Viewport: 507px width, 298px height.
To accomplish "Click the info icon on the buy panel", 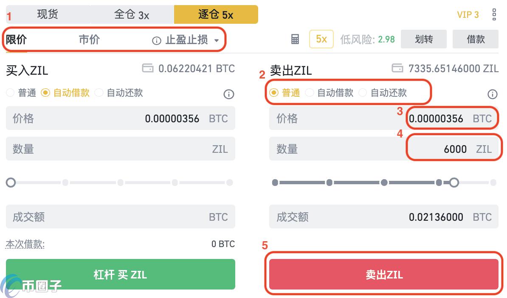I will [228, 94].
